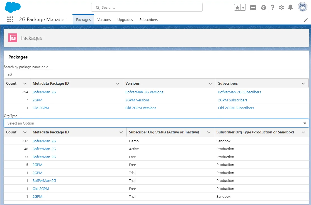Switch to the Upgrades tab
Viewport: 311px width, 205px height.
coord(125,19)
